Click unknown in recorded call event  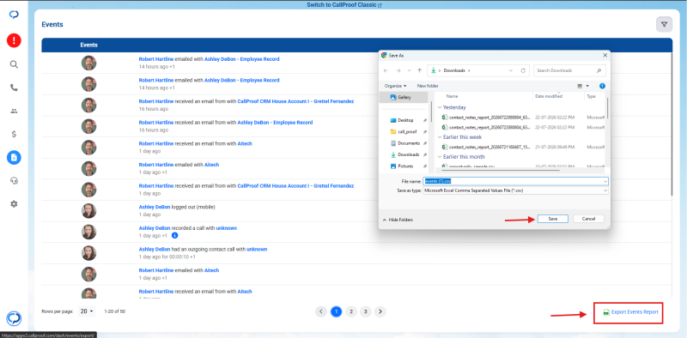[227, 228]
